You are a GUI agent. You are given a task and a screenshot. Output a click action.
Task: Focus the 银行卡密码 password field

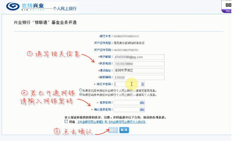(126, 84)
